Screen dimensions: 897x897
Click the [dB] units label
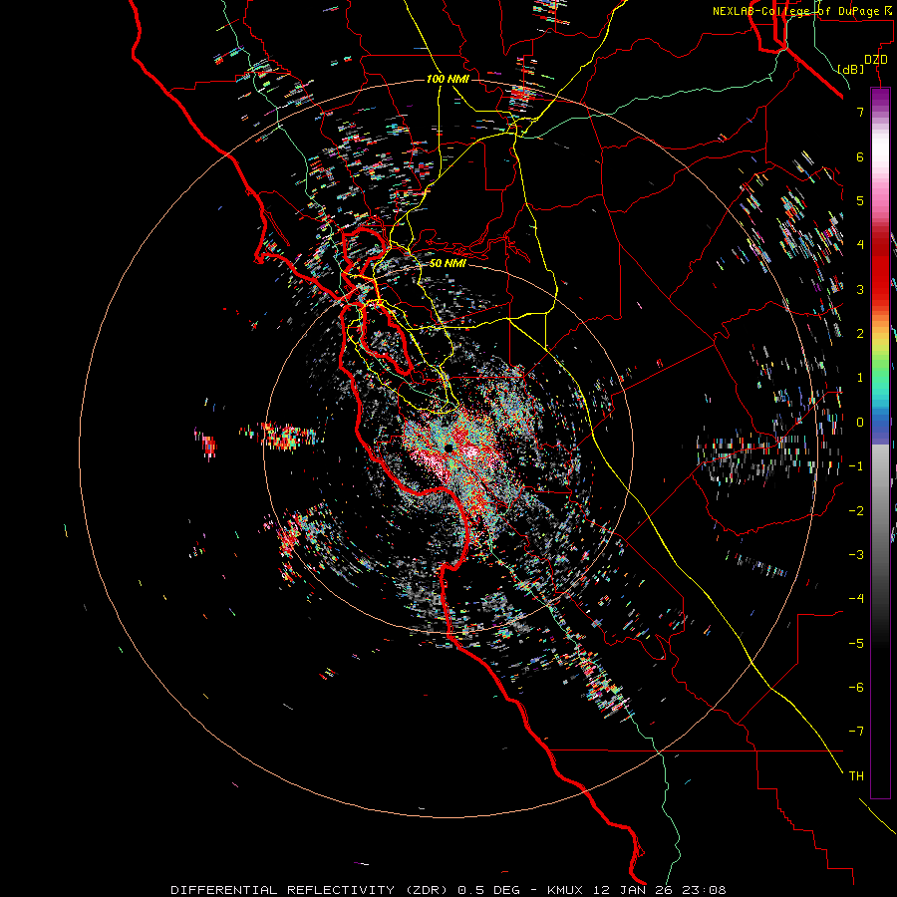tap(850, 69)
